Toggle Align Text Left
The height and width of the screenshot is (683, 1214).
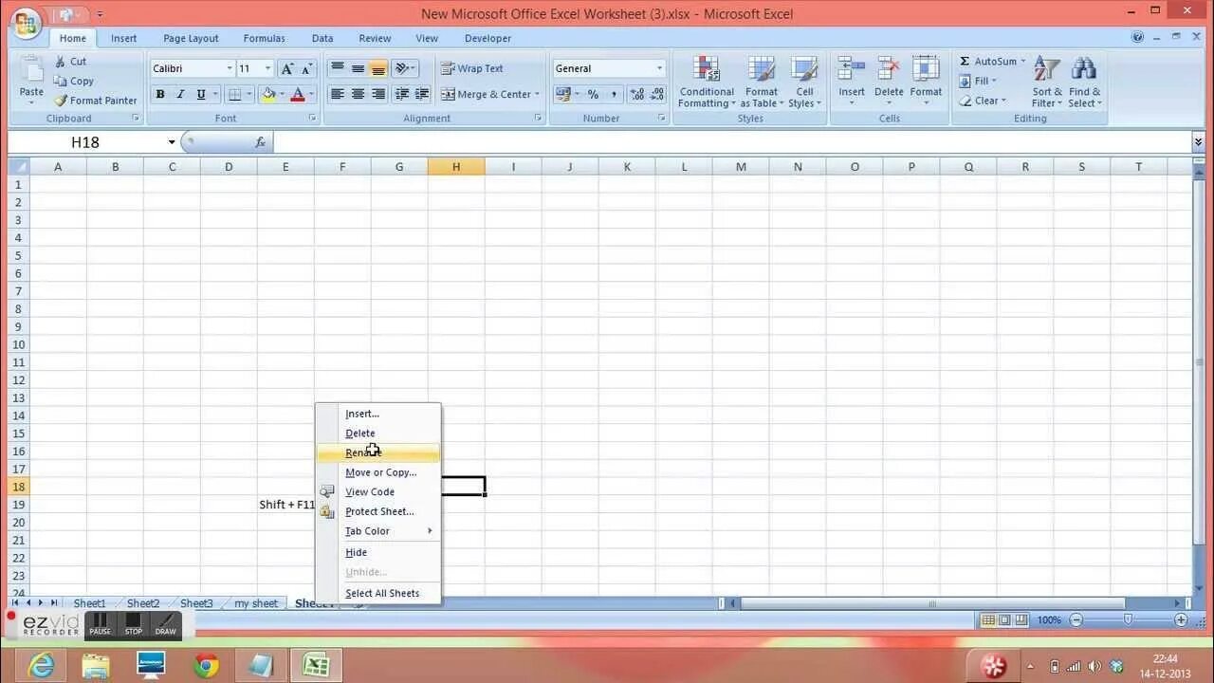pos(337,94)
